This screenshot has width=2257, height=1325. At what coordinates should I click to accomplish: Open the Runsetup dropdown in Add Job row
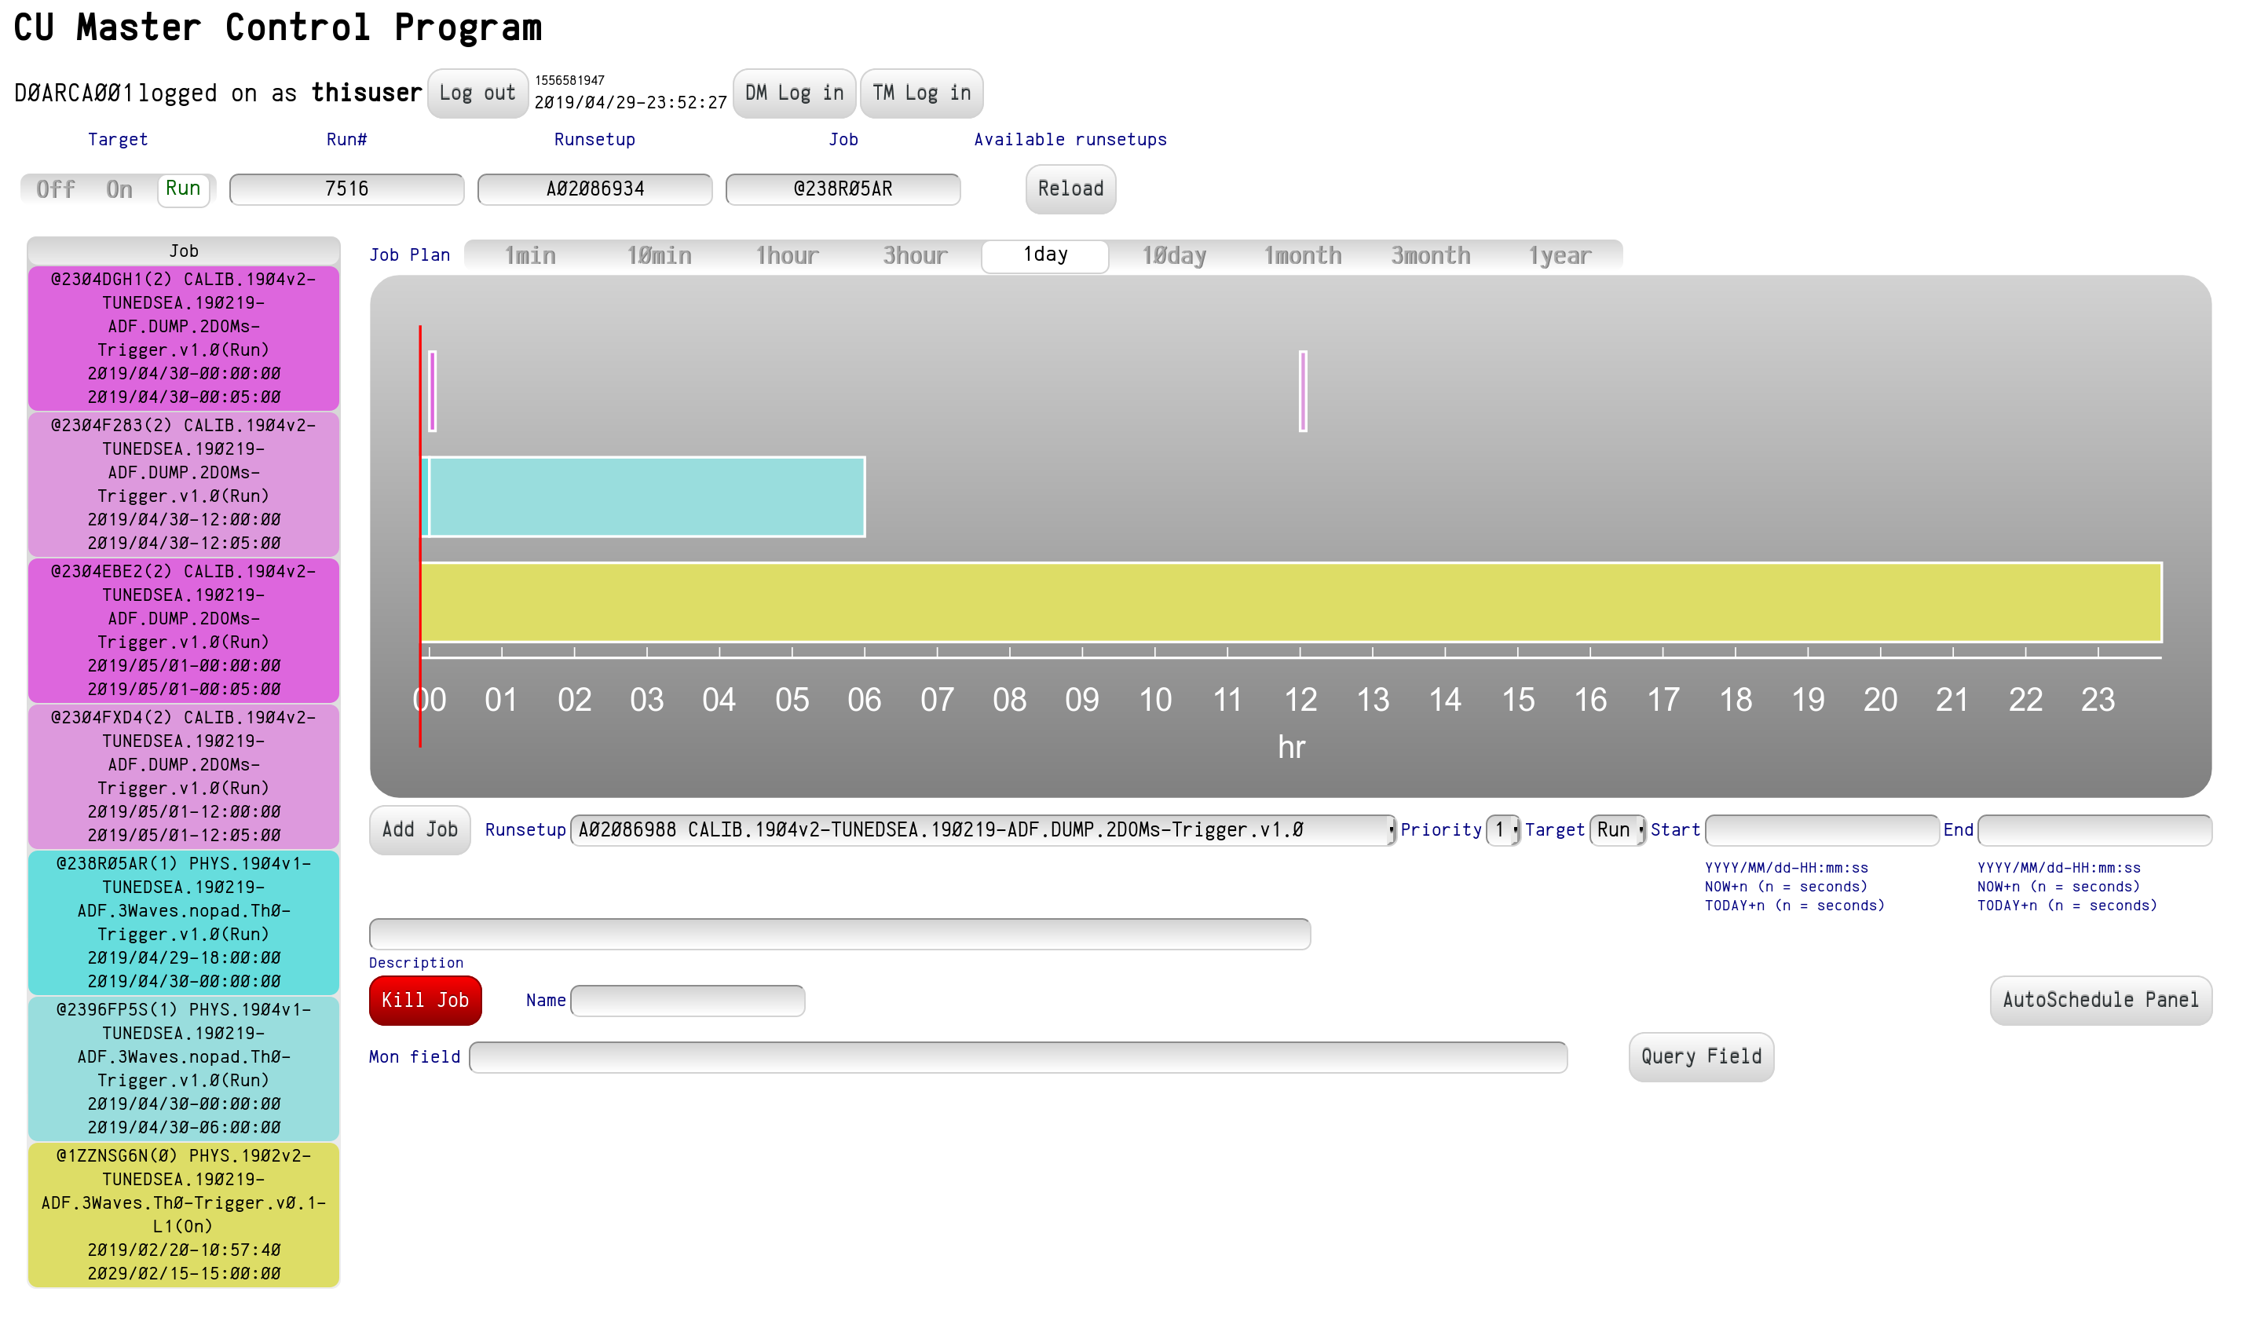click(982, 829)
